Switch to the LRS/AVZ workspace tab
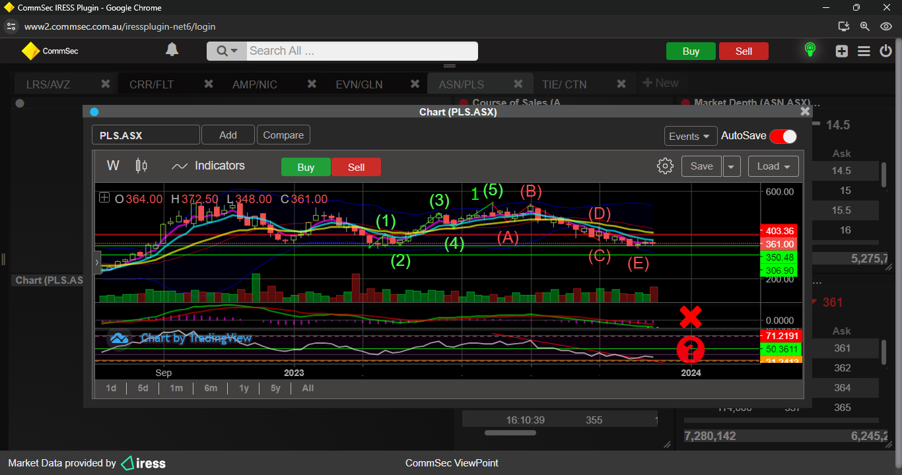 (x=48, y=84)
